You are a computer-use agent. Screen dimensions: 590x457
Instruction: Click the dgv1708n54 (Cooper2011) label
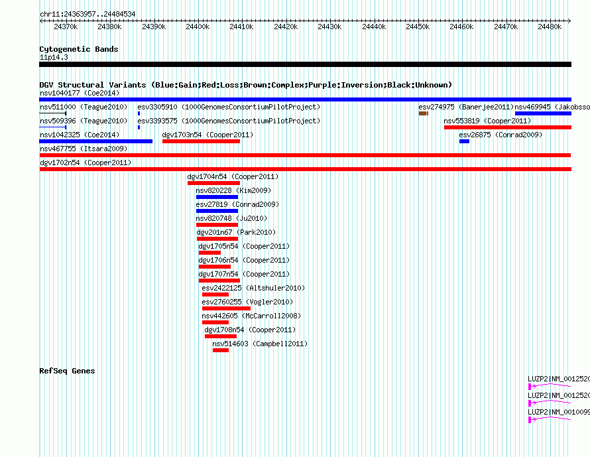click(x=250, y=330)
